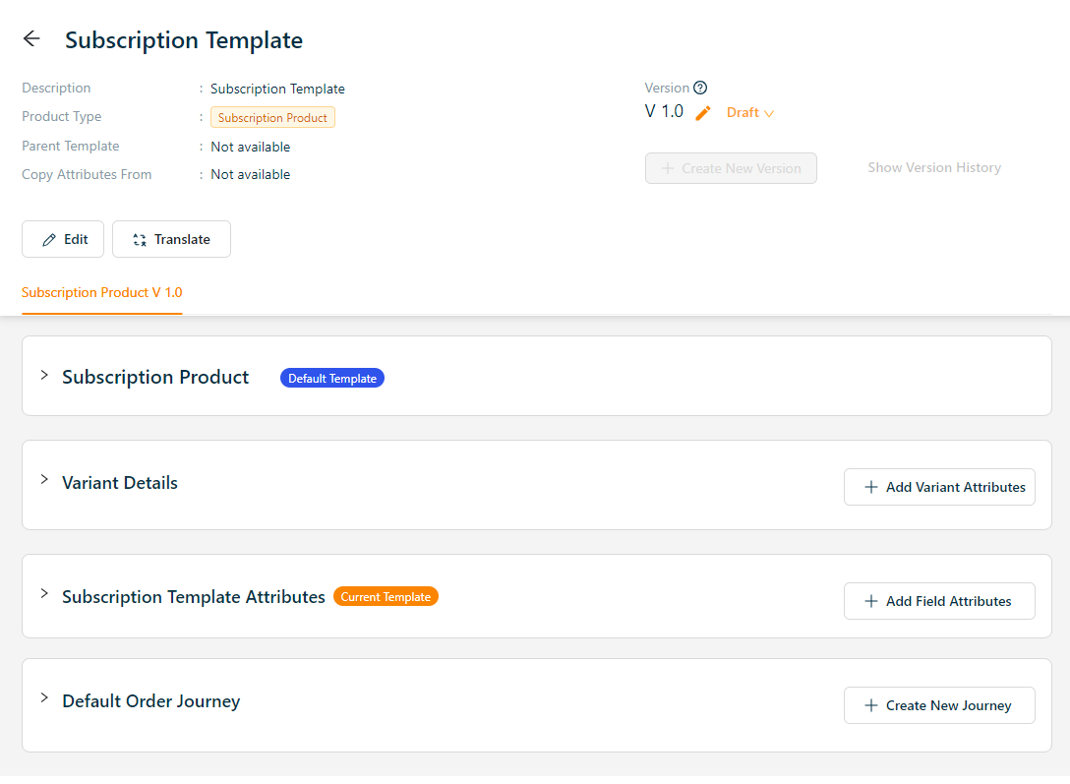Click the Subscription Product type tag
The image size is (1070, 784).
(272, 118)
